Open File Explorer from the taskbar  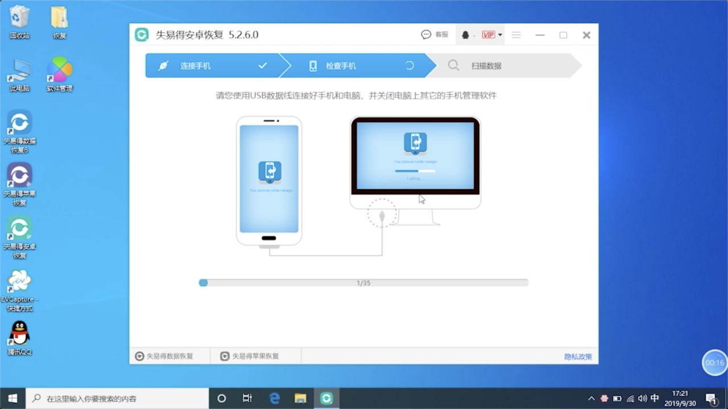tap(300, 398)
